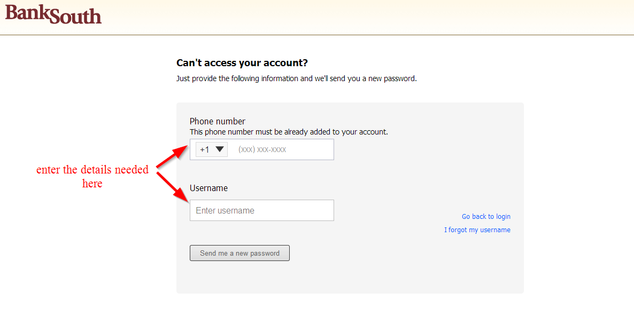Click Send me a new password button
The width and height of the screenshot is (634, 324).
pos(239,253)
